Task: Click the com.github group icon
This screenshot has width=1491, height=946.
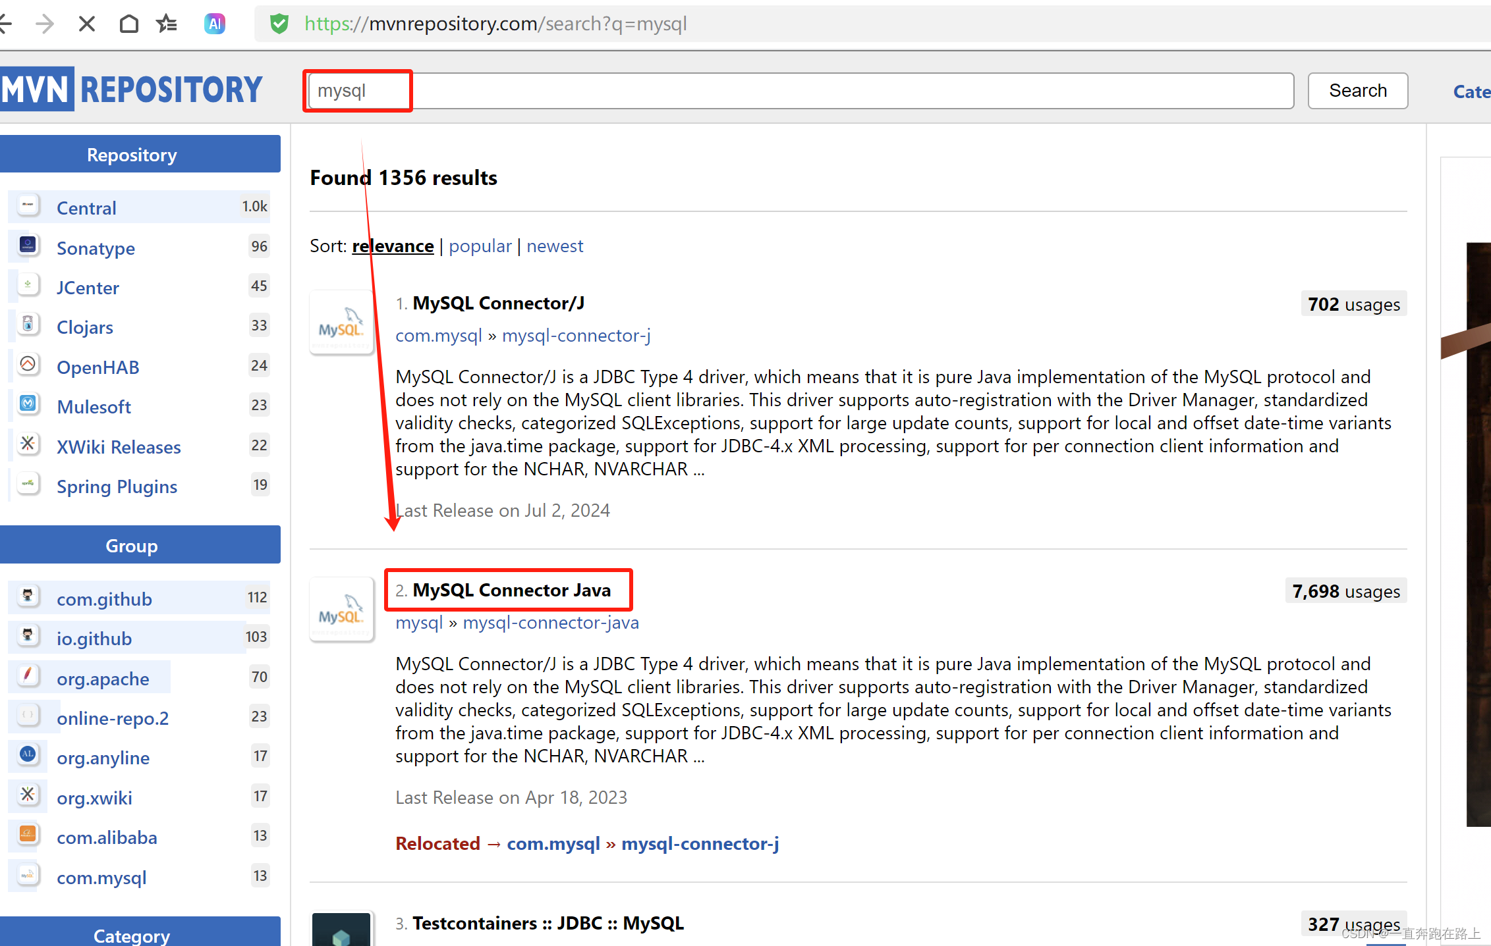Action: coord(28,596)
